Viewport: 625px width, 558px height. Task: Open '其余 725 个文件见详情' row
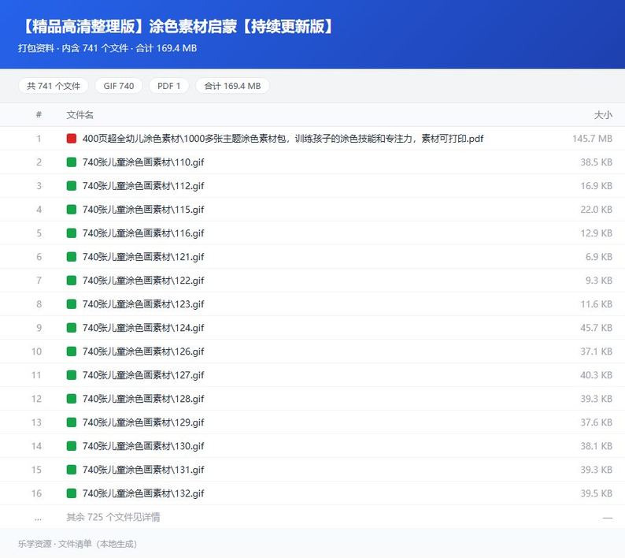pyautogui.click(x=312, y=517)
